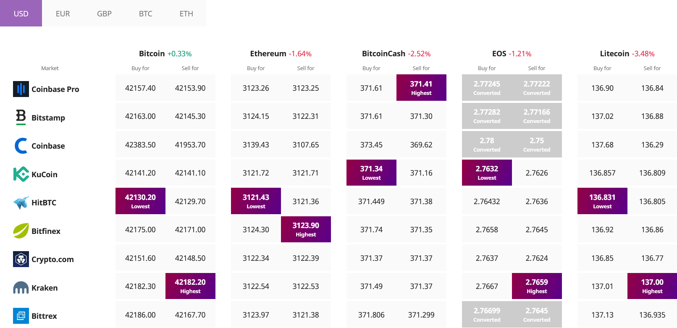Switch to the EUR currency tab

coord(63,13)
